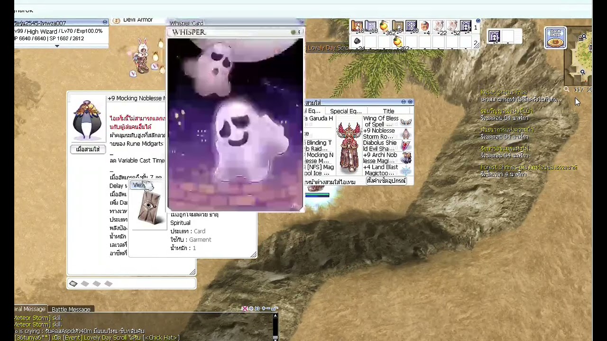Screen dimensions: 607x341
Task: Click the first card slot icon below item description
Action: (73, 284)
